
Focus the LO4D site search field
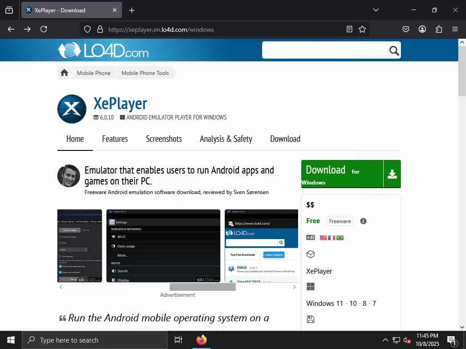[x=324, y=50]
